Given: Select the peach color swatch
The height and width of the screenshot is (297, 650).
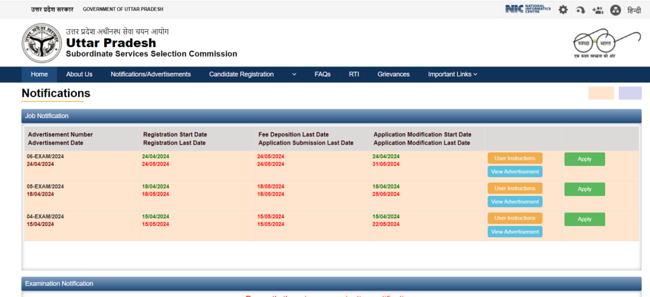Looking at the screenshot, I should tap(601, 93).
